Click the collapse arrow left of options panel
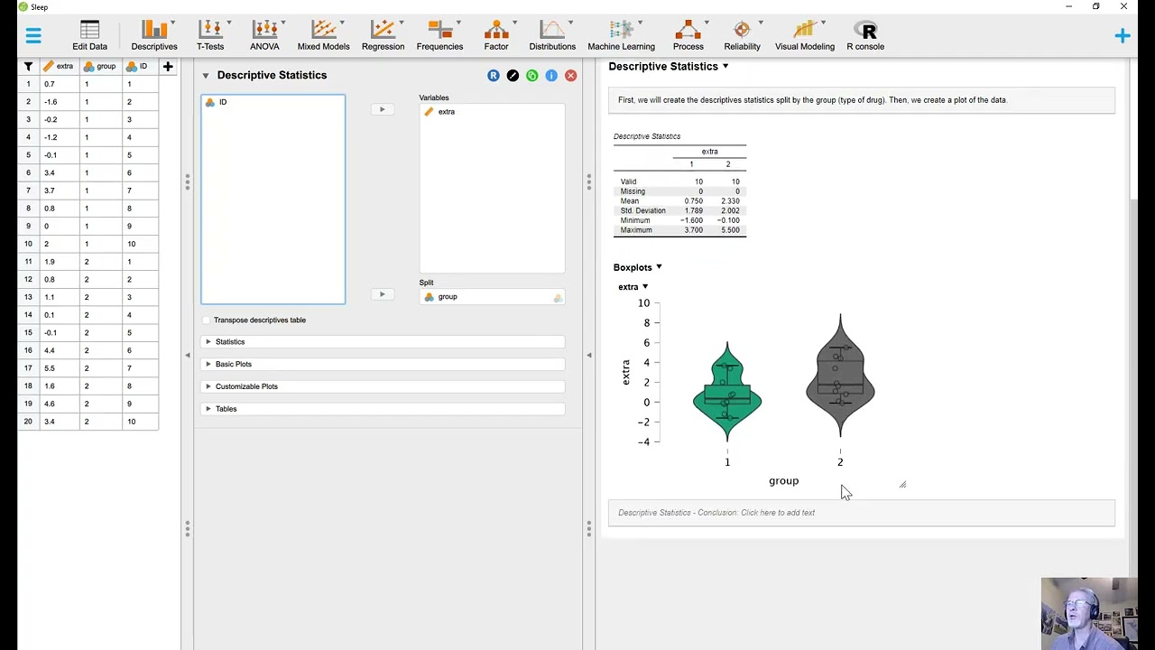The width and height of the screenshot is (1155, 650). click(x=188, y=355)
